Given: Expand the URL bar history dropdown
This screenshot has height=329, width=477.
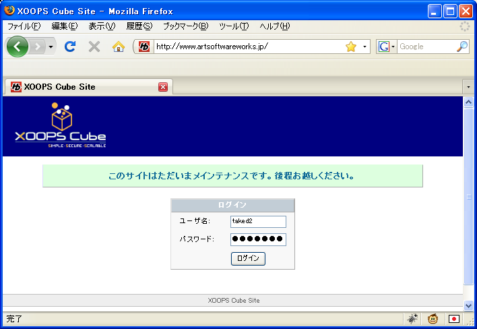Looking at the screenshot, I should click(364, 47).
